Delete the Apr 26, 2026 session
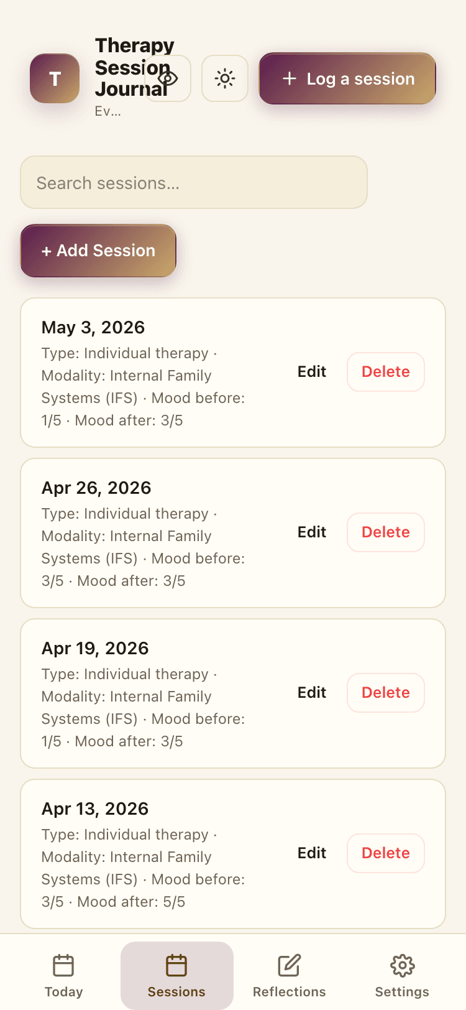Image resolution: width=466 pixels, height=1010 pixels. click(x=386, y=532)
